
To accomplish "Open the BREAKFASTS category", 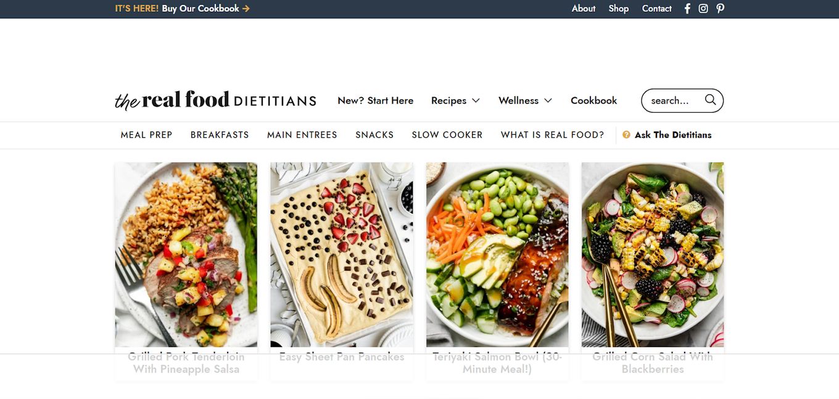I will 220,135.
